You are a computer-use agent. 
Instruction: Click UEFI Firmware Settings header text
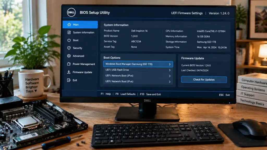[187, 13]
